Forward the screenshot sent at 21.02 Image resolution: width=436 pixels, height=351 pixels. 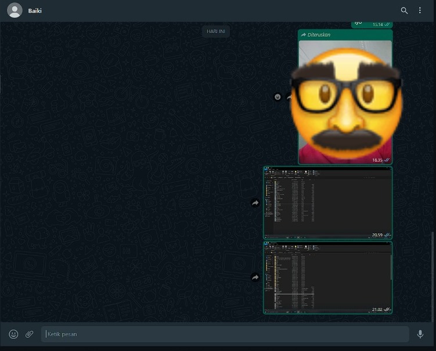pyautogui.click(x=255, y=277)
